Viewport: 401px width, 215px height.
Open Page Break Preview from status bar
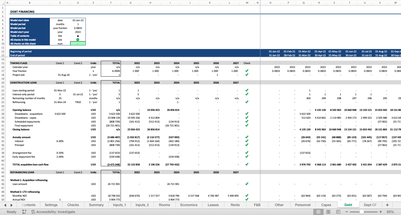tap(338, 212)
